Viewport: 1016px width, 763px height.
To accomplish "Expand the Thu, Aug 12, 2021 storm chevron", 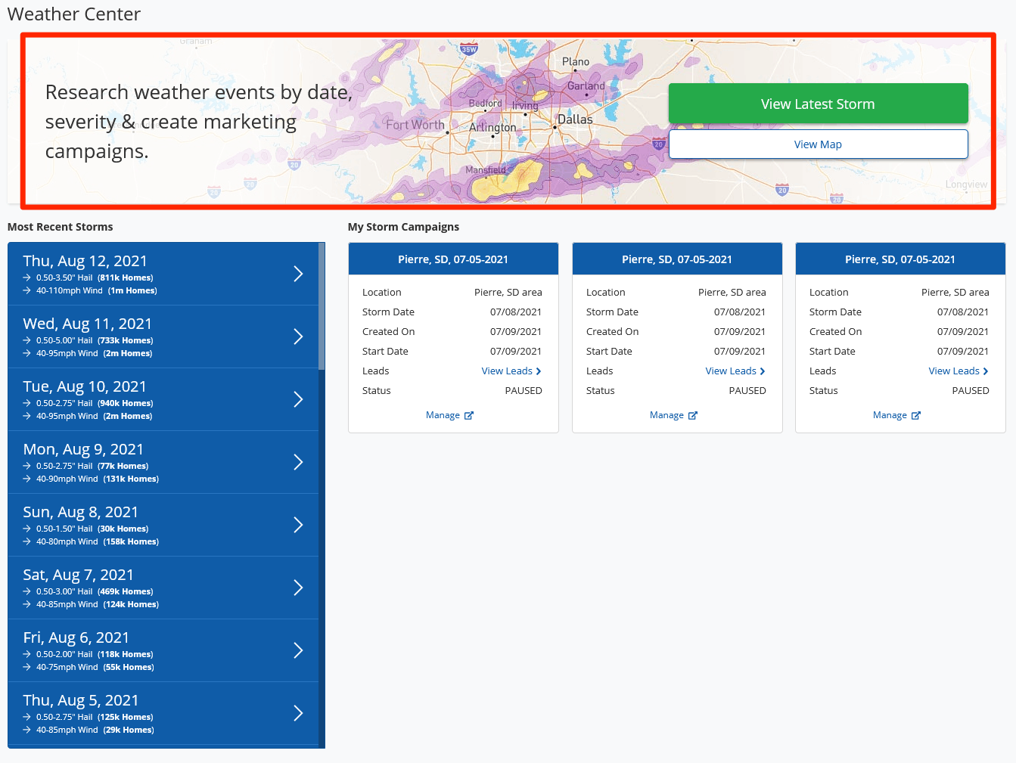I will coord(298,274).
